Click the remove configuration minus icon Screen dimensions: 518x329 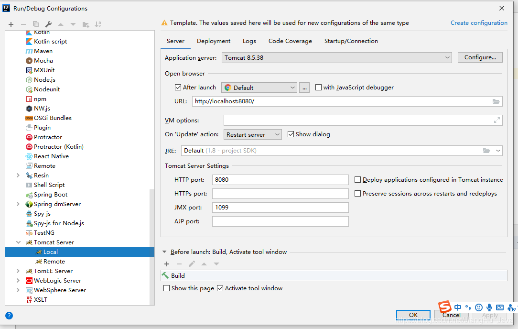(23, 24)
